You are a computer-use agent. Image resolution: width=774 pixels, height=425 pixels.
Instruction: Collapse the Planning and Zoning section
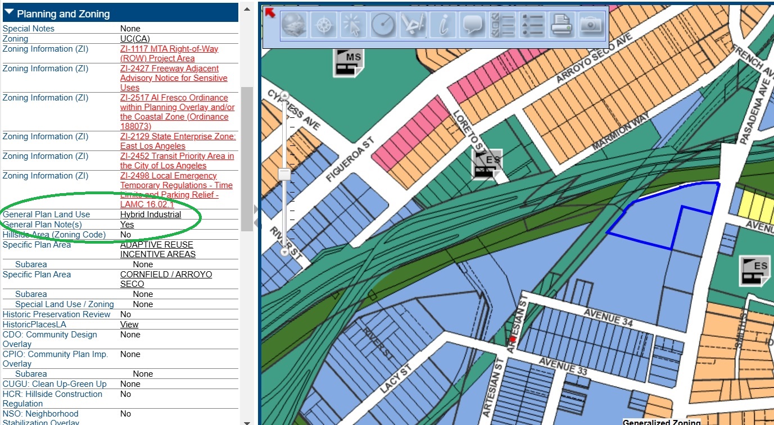tap(9, 13)
